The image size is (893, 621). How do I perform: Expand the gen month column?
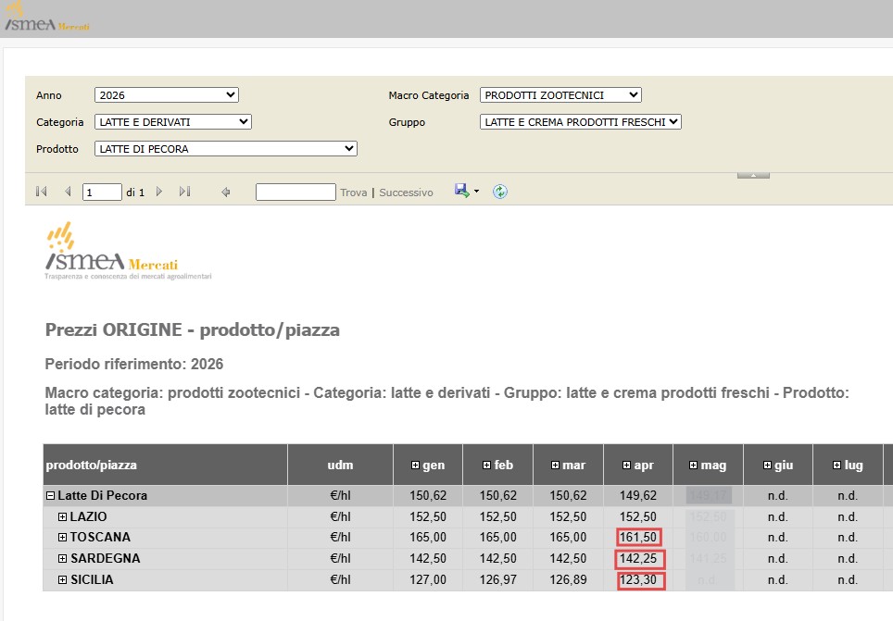click(x=415, y=465)
